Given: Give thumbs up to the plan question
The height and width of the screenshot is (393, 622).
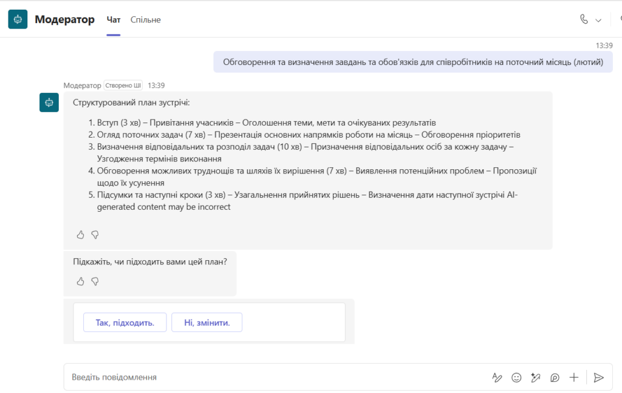Looking at the screenshot, I should (x=81, y=281).
